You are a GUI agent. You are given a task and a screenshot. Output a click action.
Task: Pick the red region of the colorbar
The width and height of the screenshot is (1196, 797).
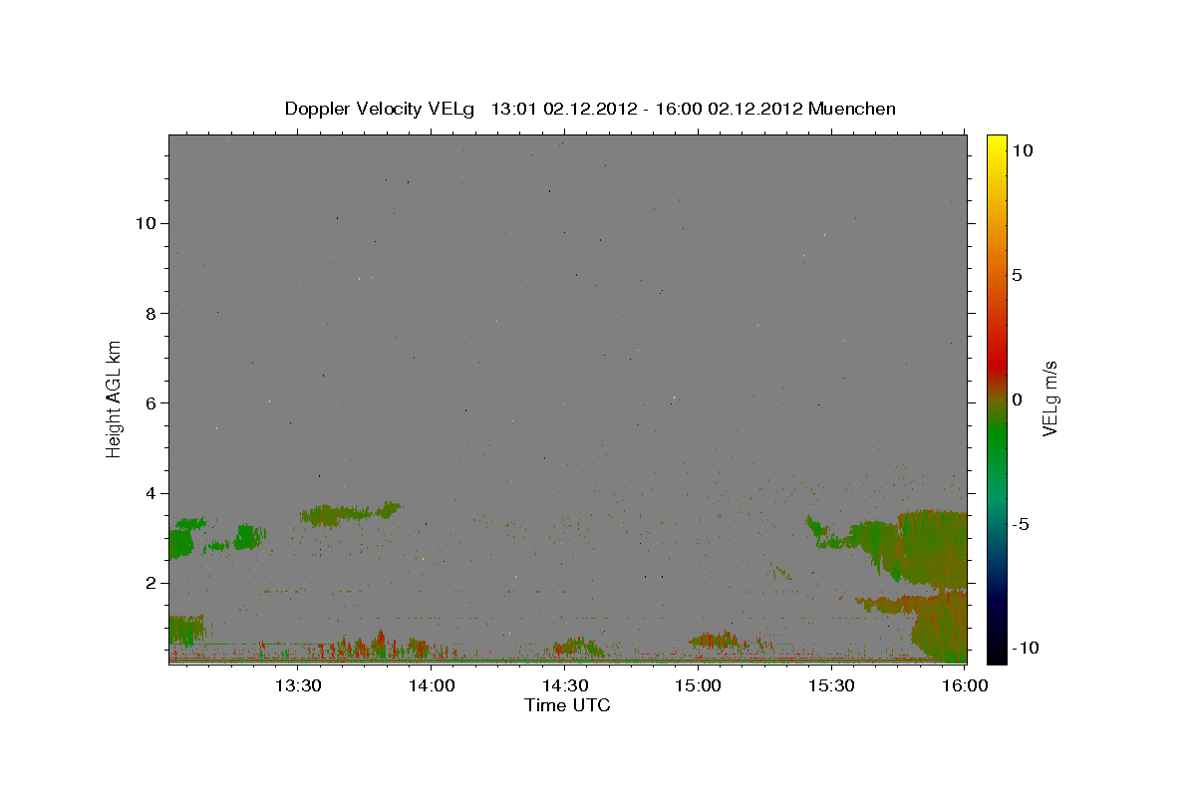coord(997,367)
